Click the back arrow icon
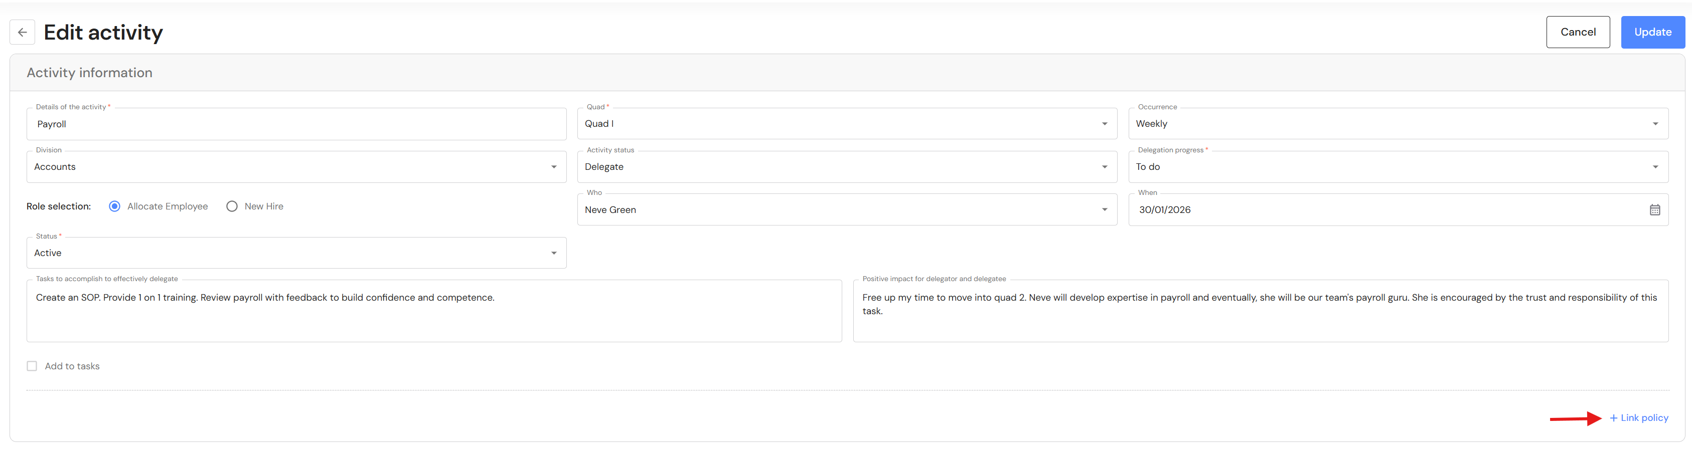The height and width of the screenshot is (453, 1692). [23, 32]
